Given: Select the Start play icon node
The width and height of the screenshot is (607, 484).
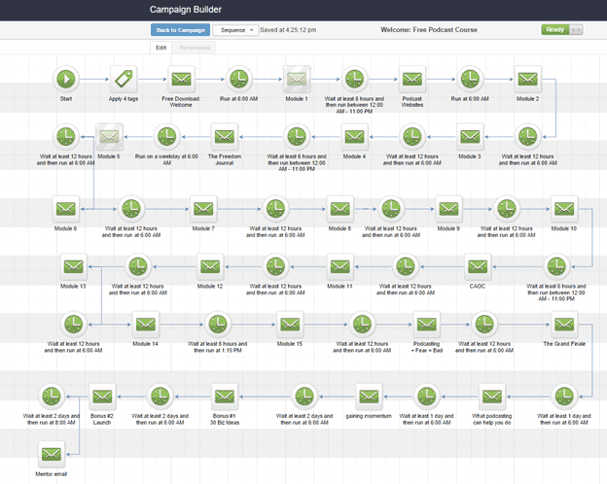Looking at the screenshot, I should point(66,79).
